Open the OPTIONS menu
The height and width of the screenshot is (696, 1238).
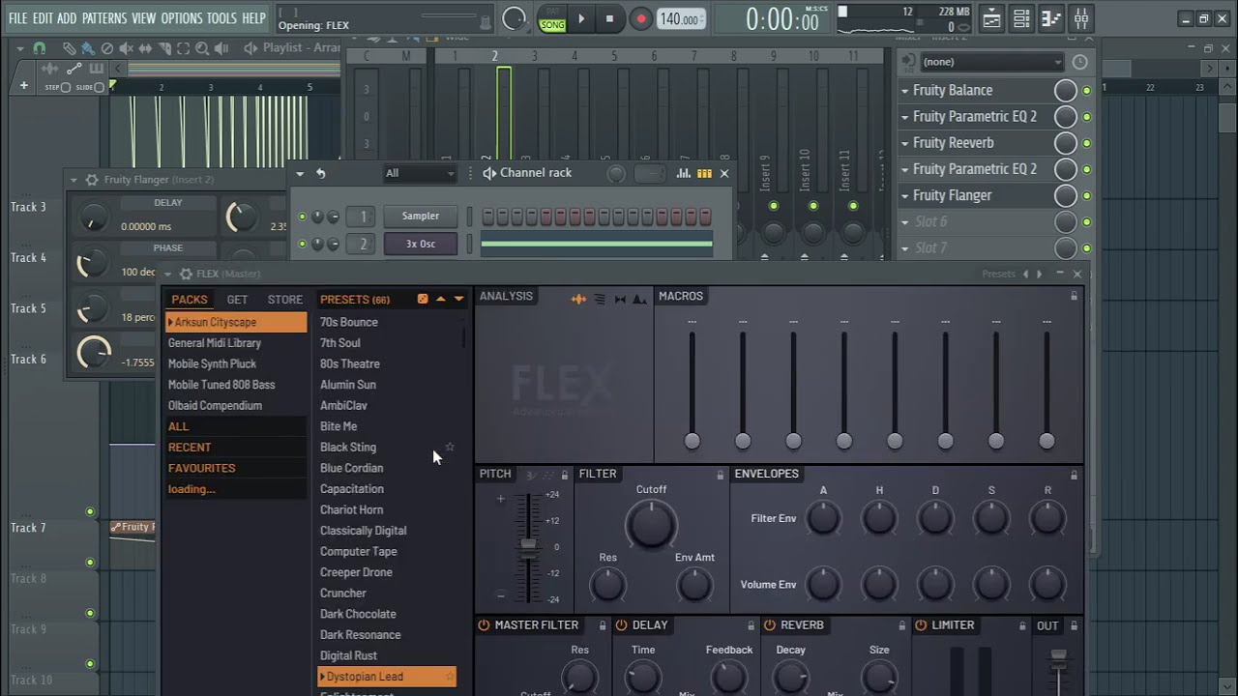pos(182,18)
